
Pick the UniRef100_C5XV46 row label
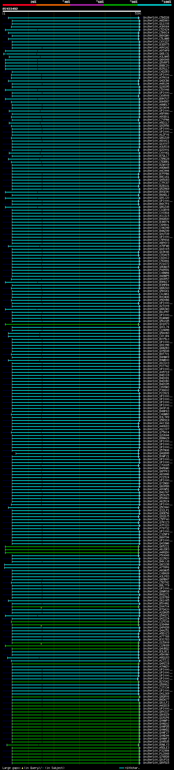coord(156,90)
